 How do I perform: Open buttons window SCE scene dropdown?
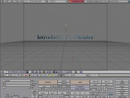tap(70, 75)
